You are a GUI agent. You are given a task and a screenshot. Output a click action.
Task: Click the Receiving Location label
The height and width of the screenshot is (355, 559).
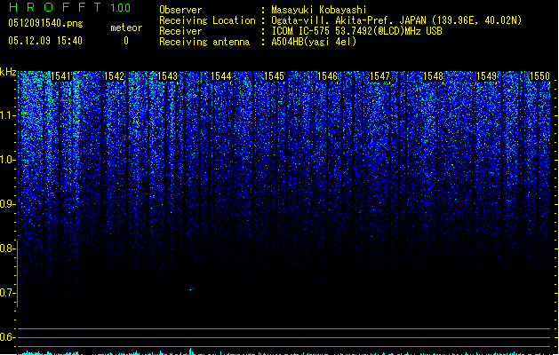[207, 20]
